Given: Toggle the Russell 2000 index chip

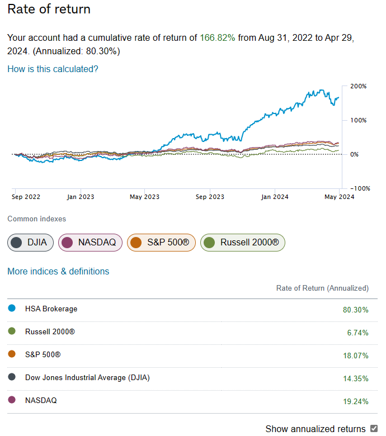Looking at the screenshot, I should coord(243,243).
